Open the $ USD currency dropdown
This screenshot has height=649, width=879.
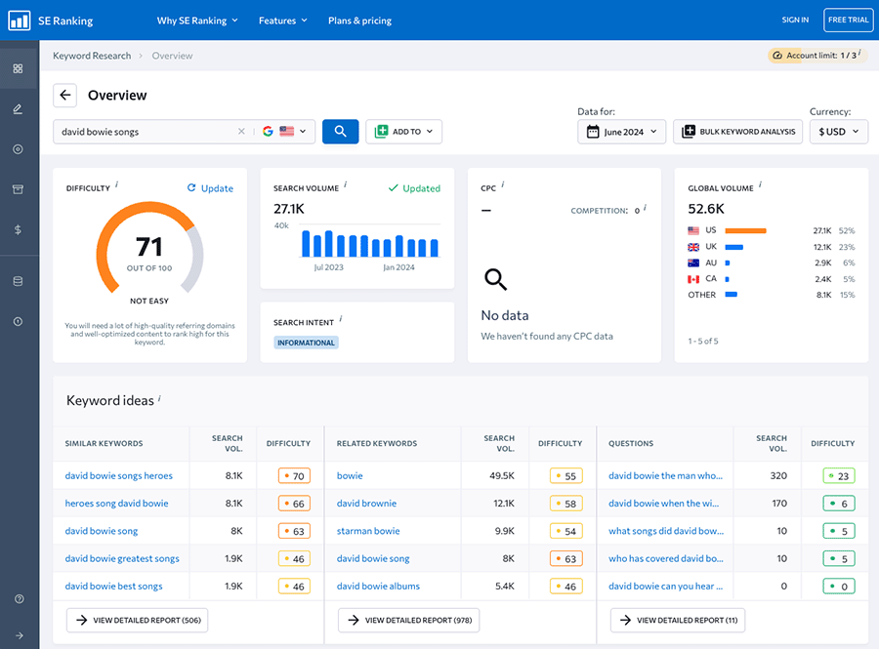coord(839,132)
